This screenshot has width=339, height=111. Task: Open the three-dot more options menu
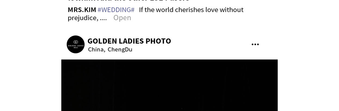[255, 45]
